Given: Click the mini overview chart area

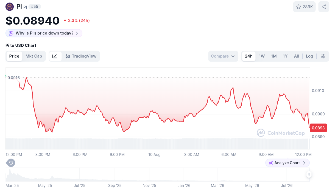Looking at the screenshot, I should click(158, 175).
